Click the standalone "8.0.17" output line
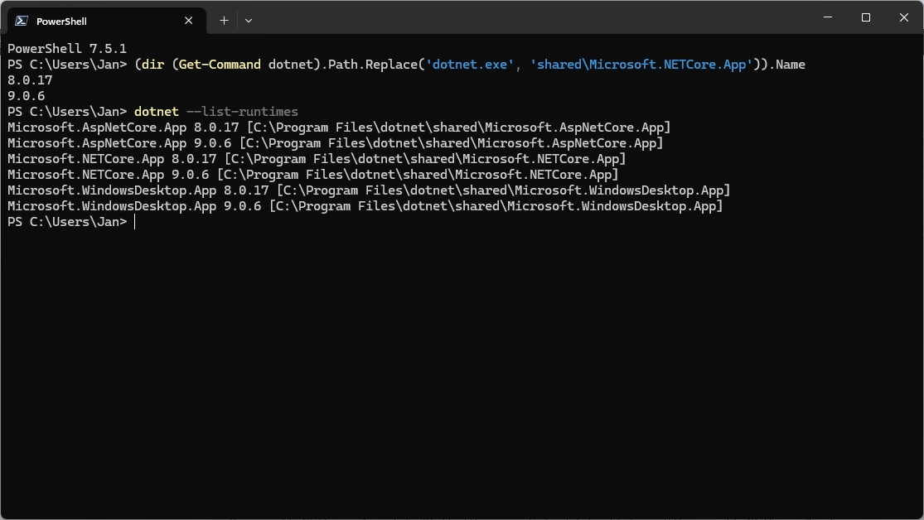 point(29,80)
